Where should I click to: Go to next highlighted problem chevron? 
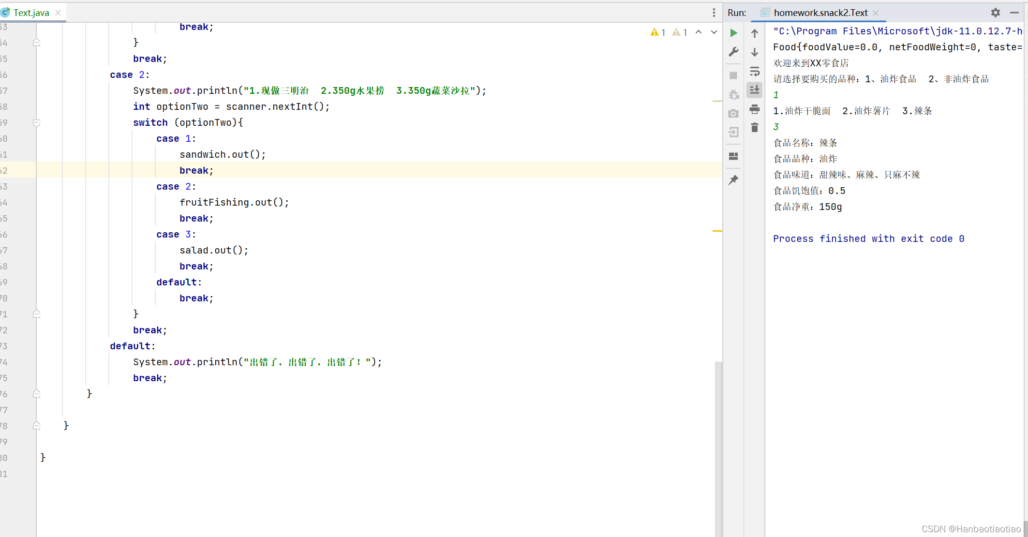pyautogui.click(x=714, y=32)
